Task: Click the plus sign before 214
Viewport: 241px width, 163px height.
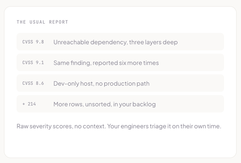Action: (24, 104)
